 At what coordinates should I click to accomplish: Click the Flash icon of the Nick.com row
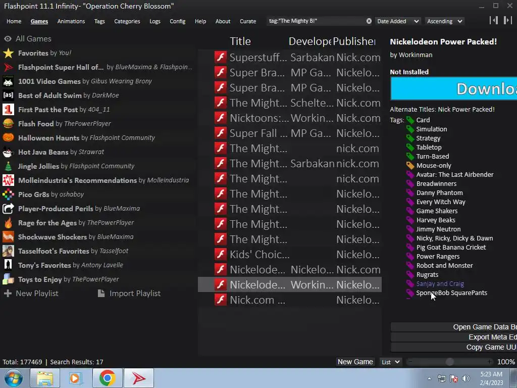pyautogui.click(x=221, y=300)
